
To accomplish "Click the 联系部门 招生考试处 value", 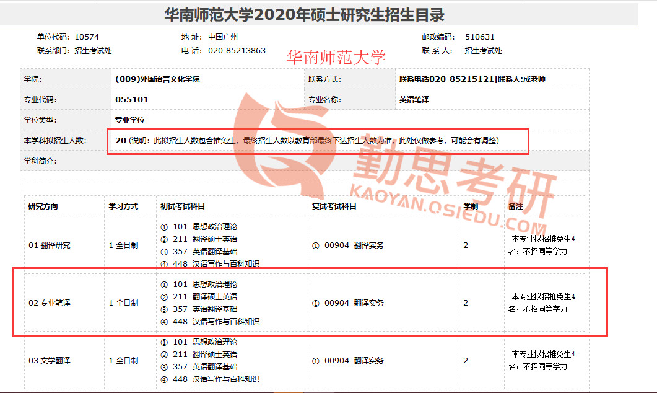I will pyautogui.click(x=93, y=50).
